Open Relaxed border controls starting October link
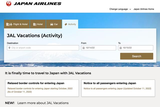Image resolution: width=160 pixels, height=107 pixels. pos(40,90)
